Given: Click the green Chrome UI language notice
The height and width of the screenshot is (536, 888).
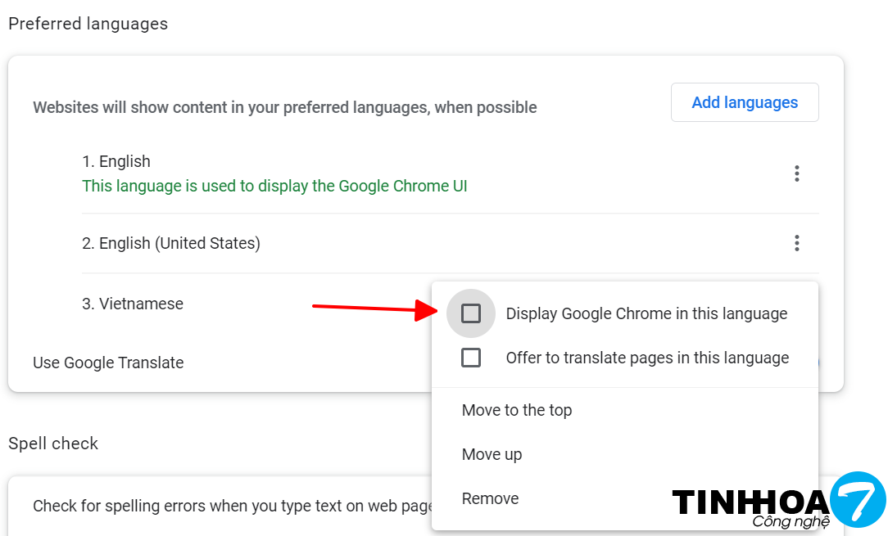Looking at the screenshot, I should (274, 186).
